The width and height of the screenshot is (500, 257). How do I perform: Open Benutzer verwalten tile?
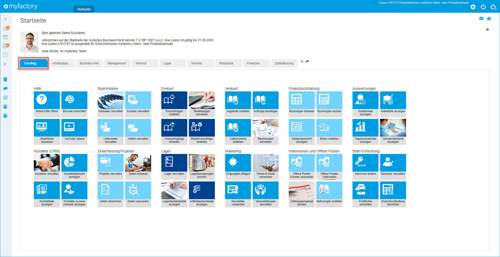pyautogui.click(x=393, y=167)
